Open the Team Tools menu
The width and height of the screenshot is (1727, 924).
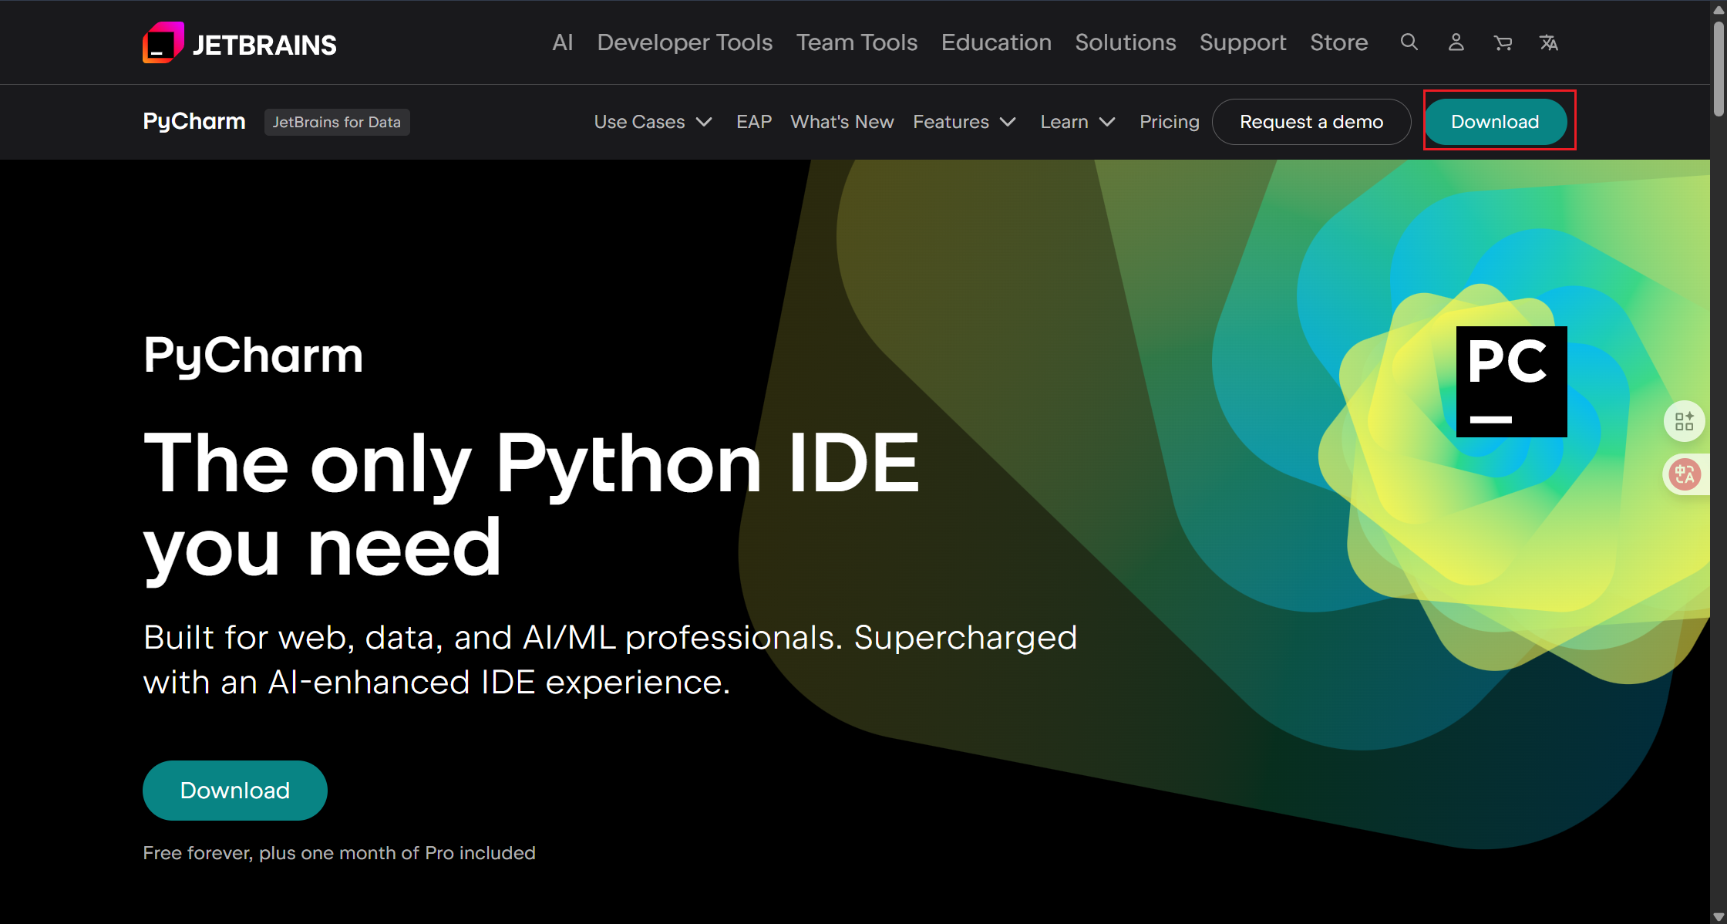tap(857, 42)
